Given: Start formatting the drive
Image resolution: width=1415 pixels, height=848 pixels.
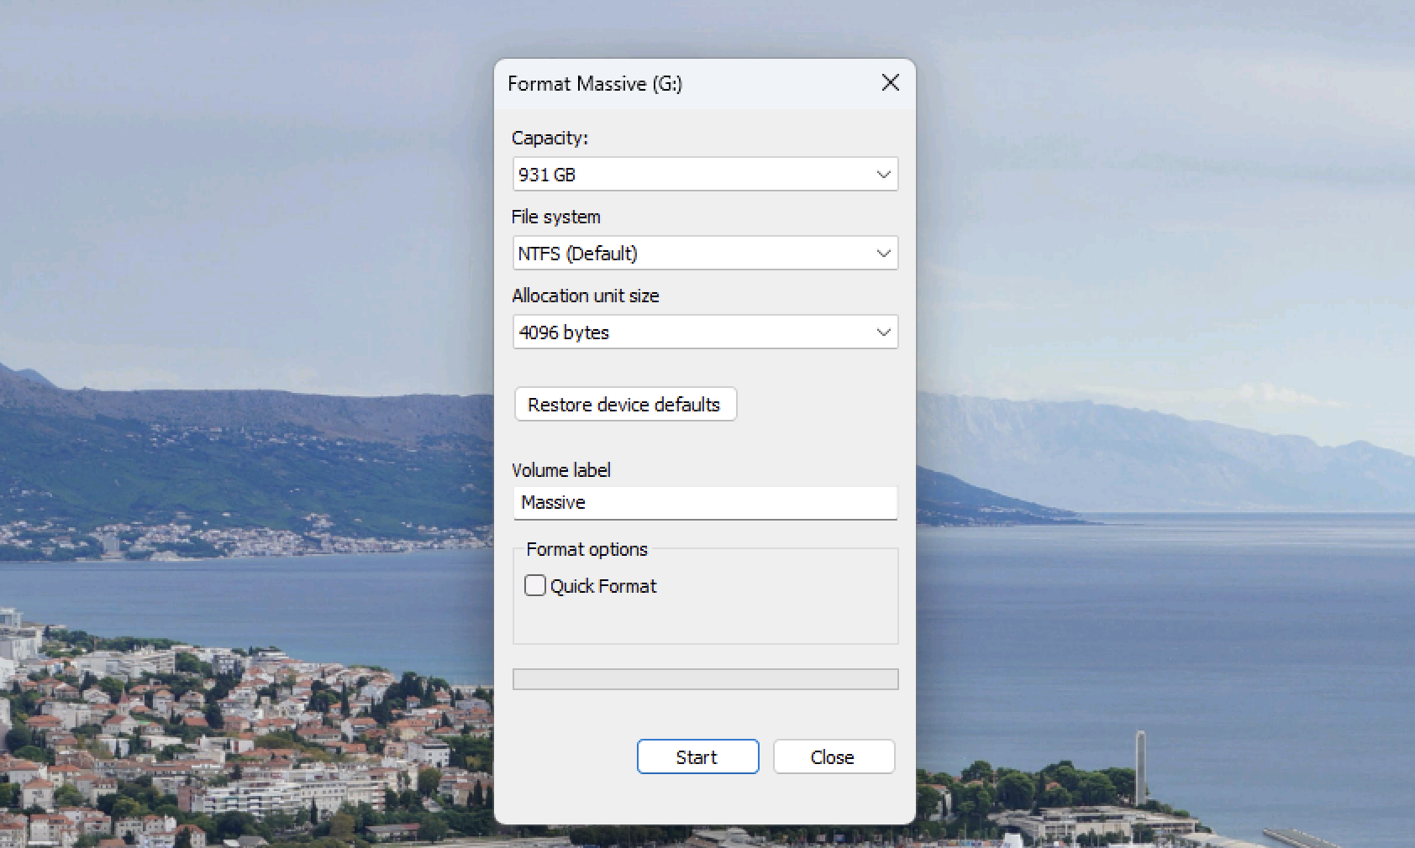Looking at the screenshot, I should click(x=697, y=757).
